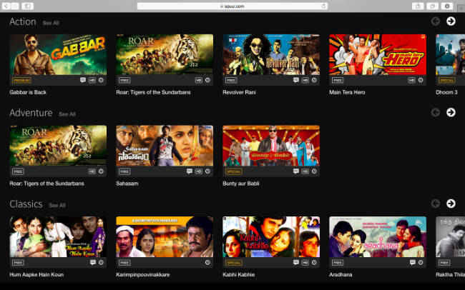Click the Safari address bar
Screen dimensions: 465x290
pyautogui.click(x=232, y=6)
